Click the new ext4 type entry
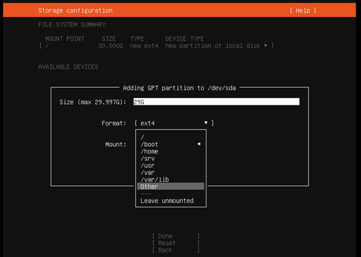 pos(144,46)
